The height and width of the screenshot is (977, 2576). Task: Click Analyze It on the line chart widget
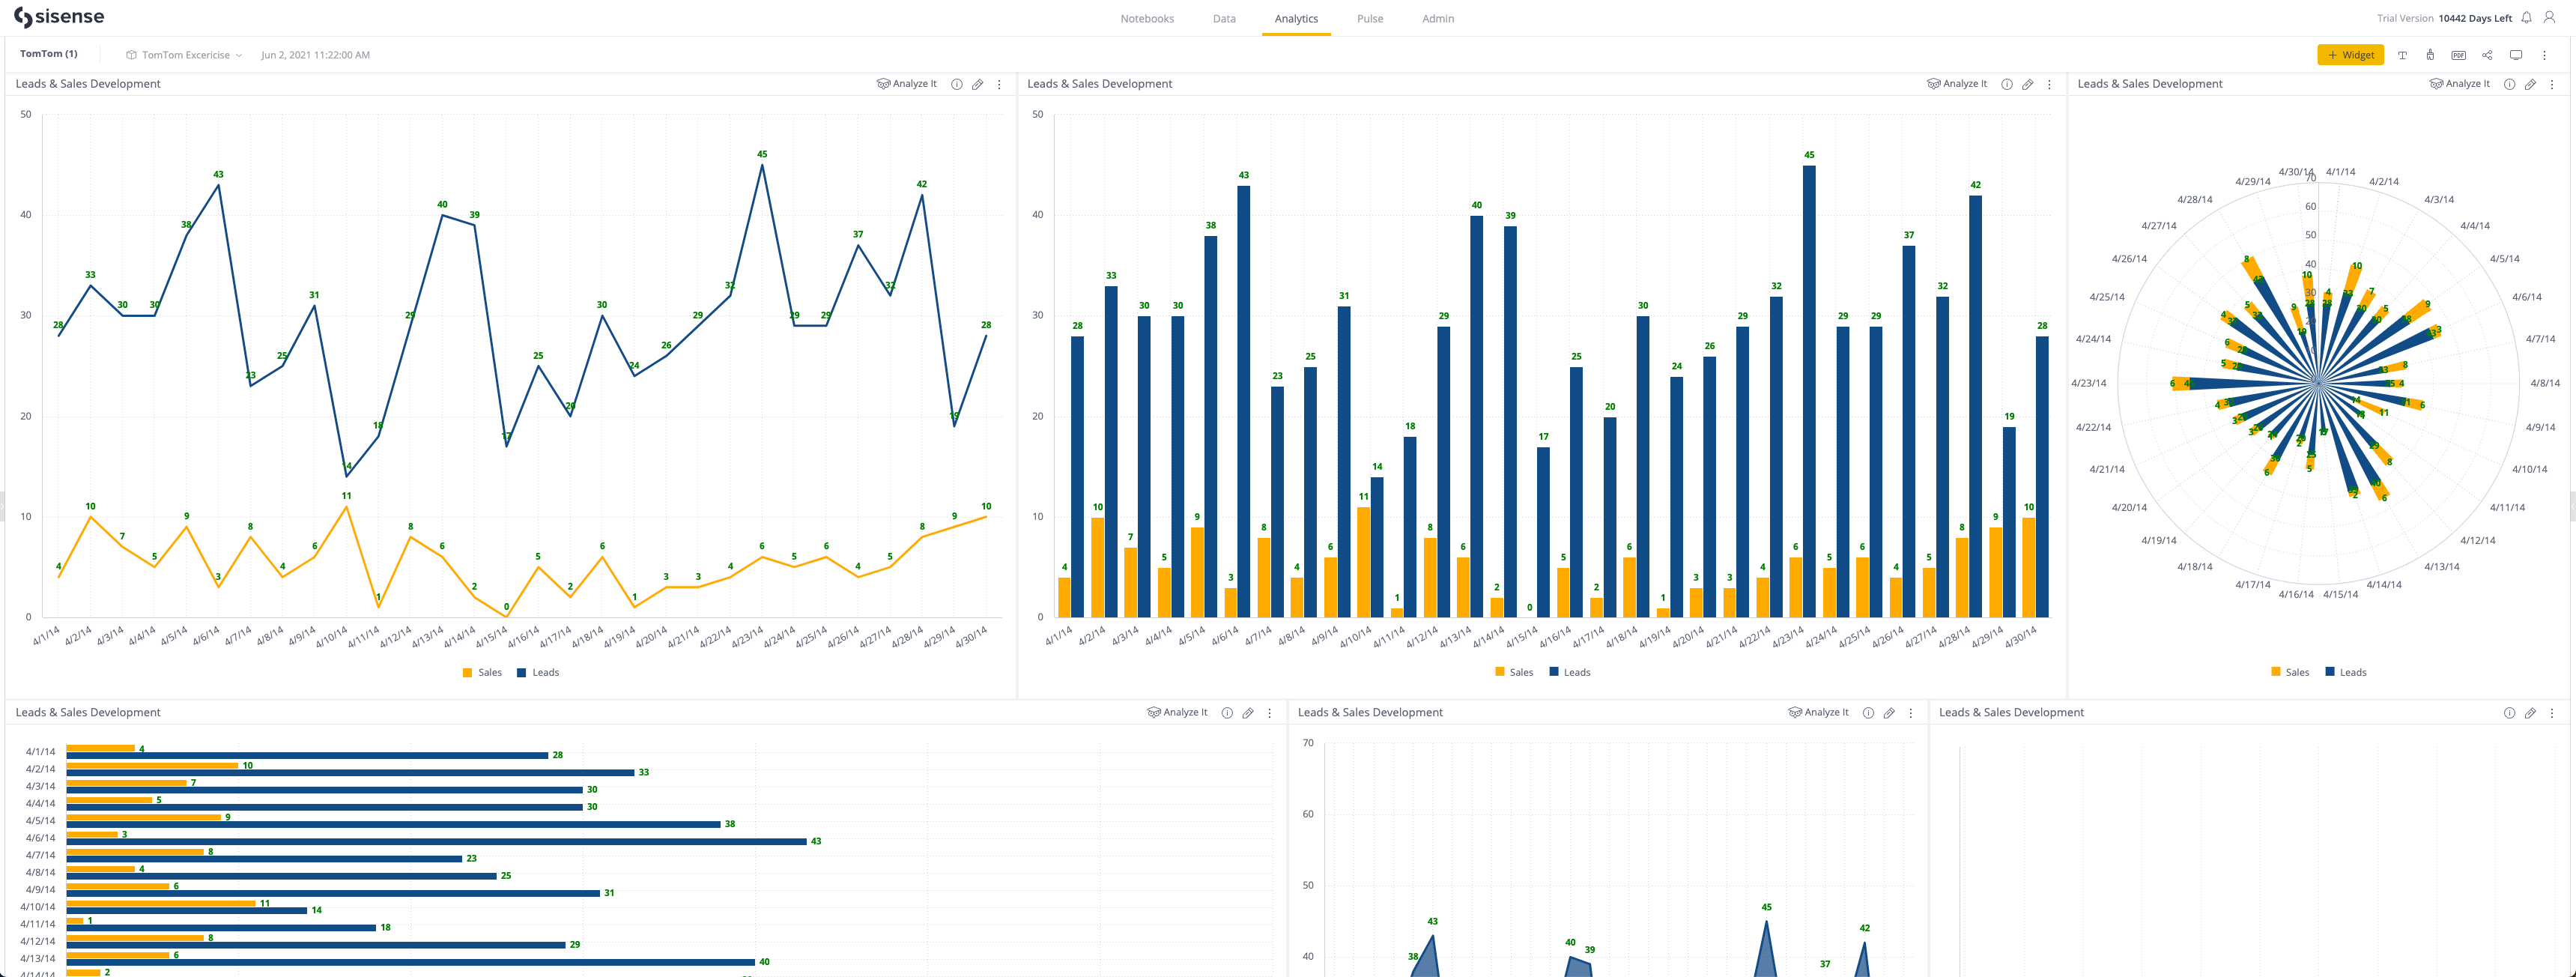pos(908,84)
